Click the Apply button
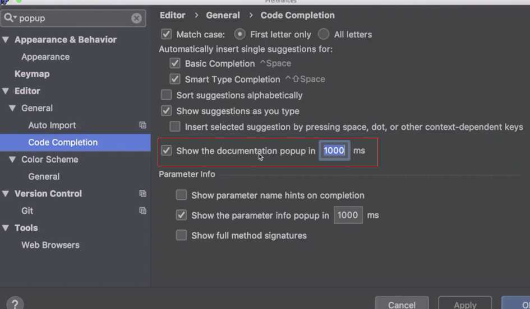The height and width of the screenshot is (309, 530). click(x=465, y=303)
